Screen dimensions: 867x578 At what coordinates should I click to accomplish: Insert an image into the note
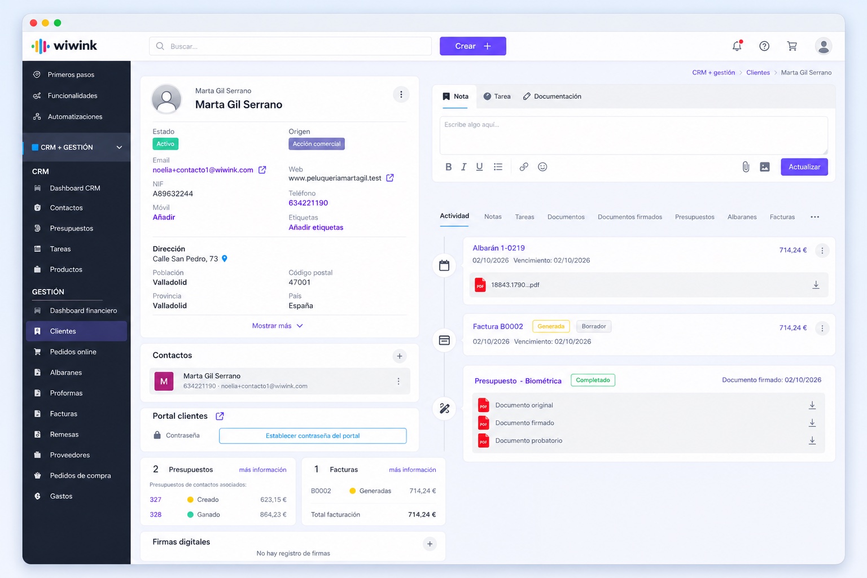(x=765, y=167)
